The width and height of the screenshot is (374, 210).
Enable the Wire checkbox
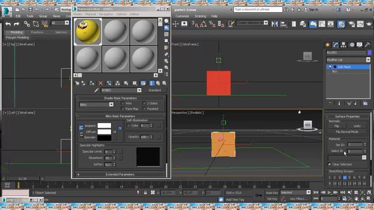tap(123, 103)
